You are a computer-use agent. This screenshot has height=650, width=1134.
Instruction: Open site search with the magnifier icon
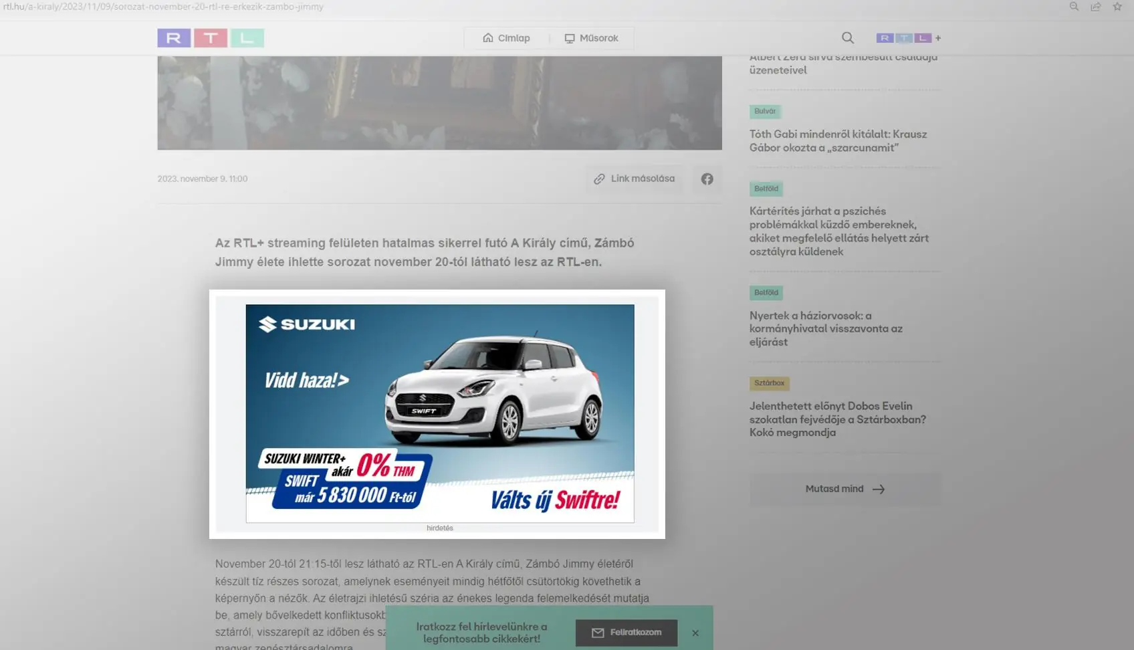tap(848, 38)
